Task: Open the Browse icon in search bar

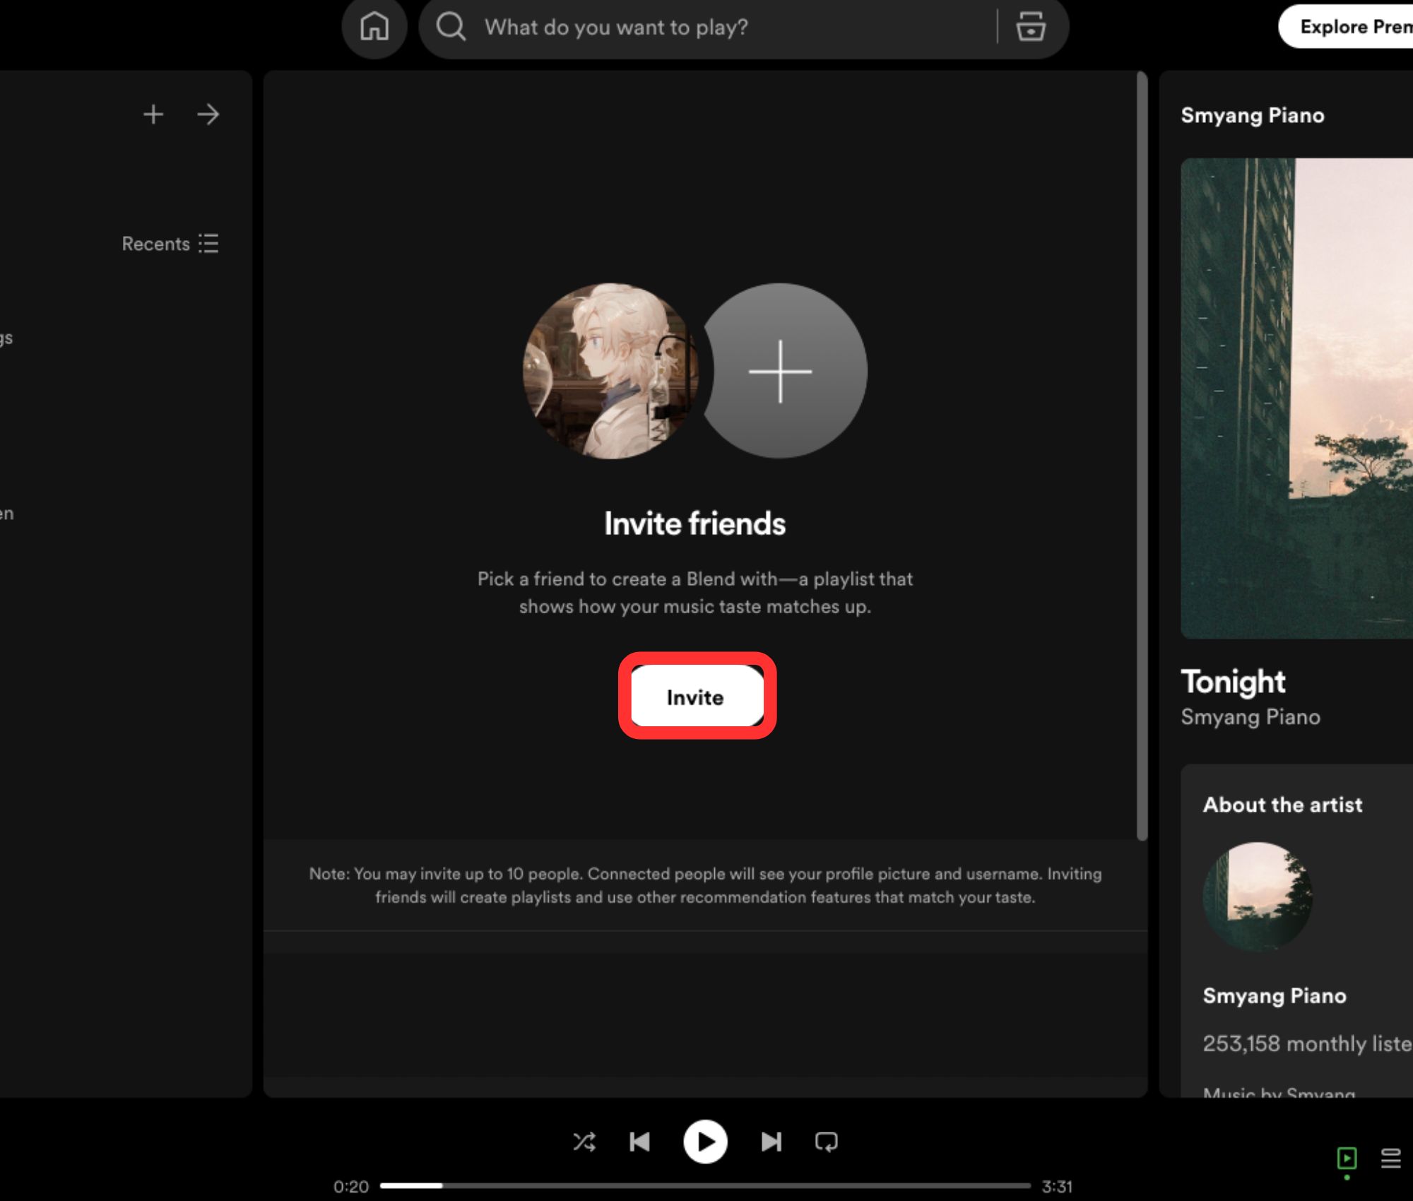Action: tap(1031, 28)
